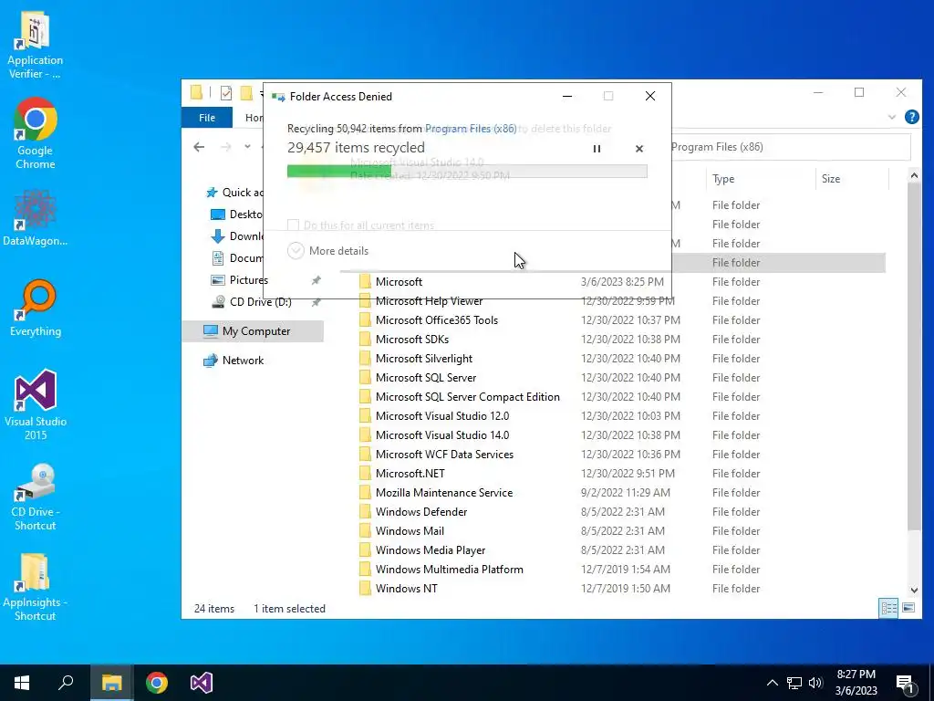Screen dimensions: 934x701
Task: Open the notification center icon
Action: [906, 684]
